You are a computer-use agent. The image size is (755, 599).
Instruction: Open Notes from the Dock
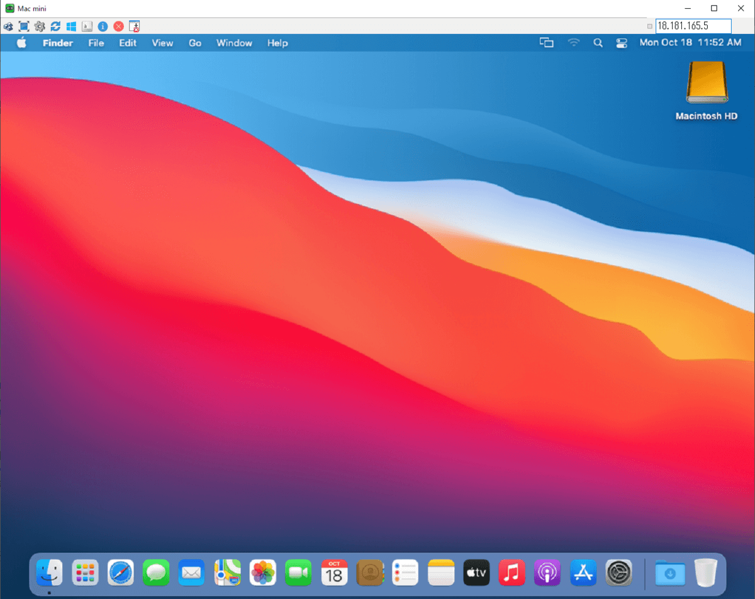point(441,573)
